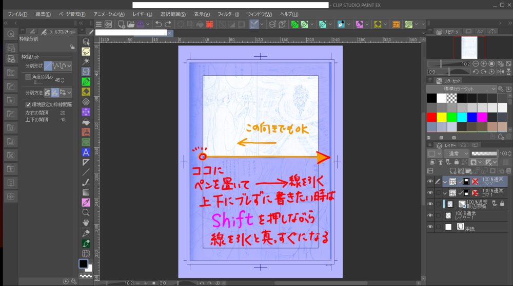Enable the 角度の刻み checkbox
The height and width of the screenshot is (286, 513).
pos(28,77)
